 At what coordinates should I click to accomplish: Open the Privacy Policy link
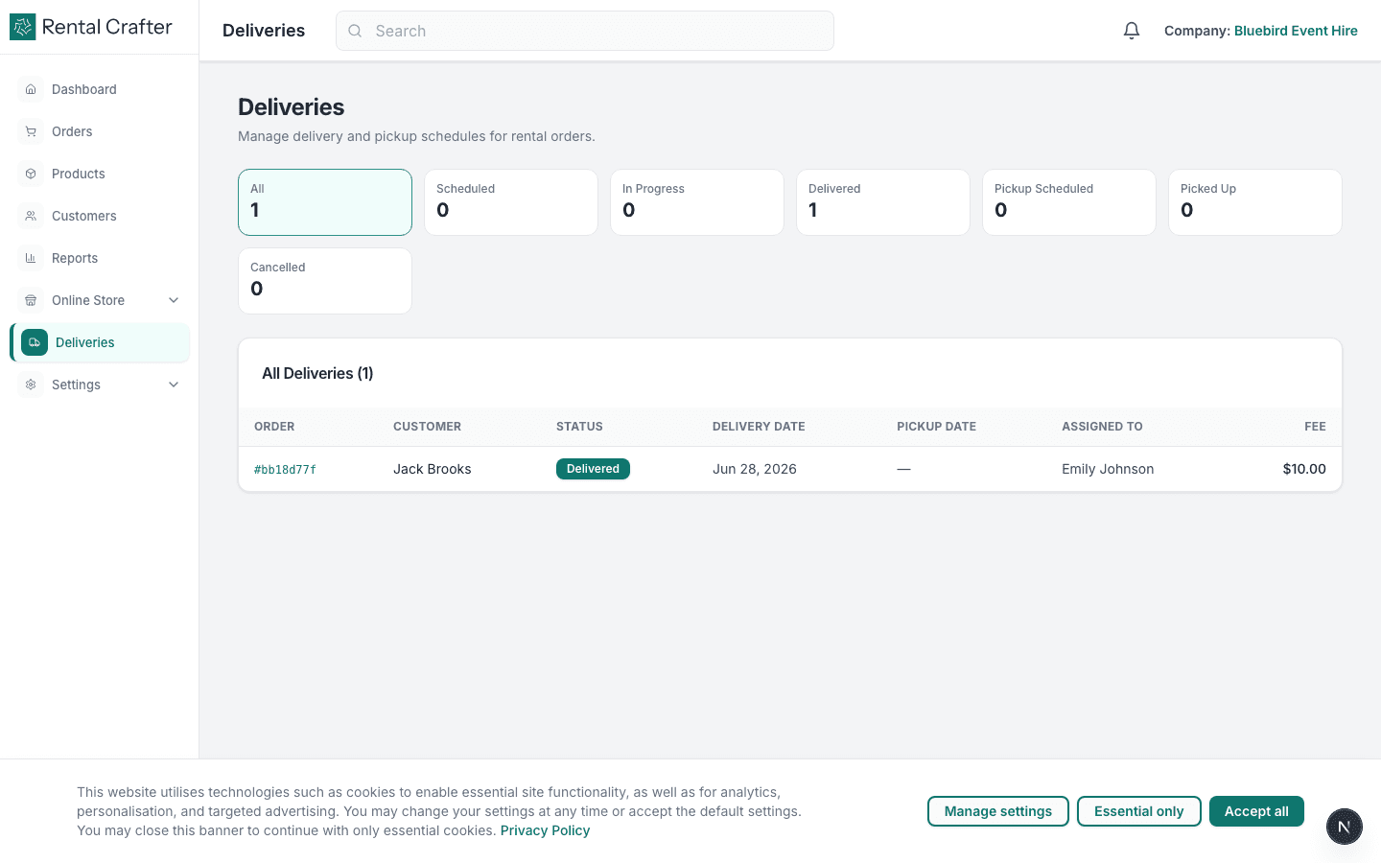point(545,830)
